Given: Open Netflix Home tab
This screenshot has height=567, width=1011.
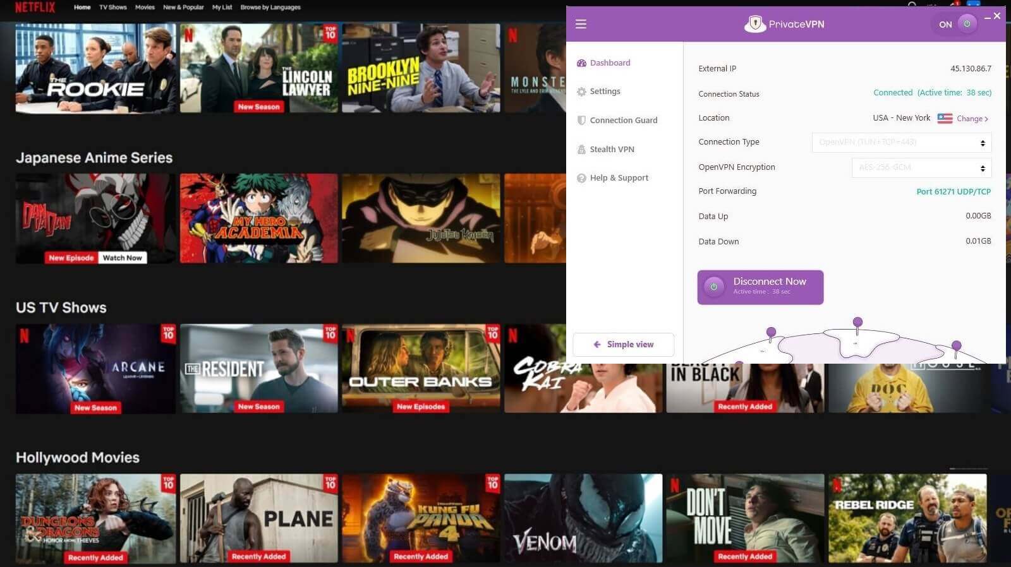Looking at the screenshot, I should pyautogui.click(x=82, y=8).
